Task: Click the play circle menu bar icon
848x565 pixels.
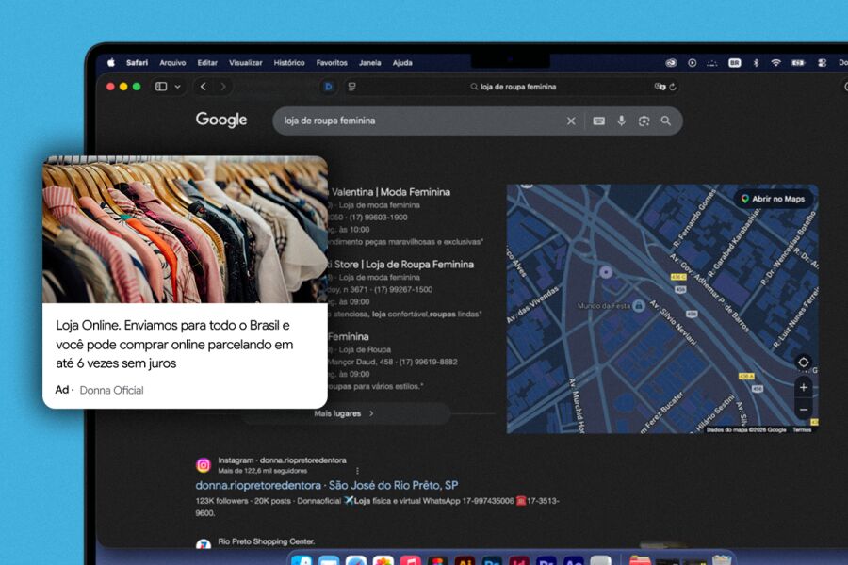Action: pos(692,63)
